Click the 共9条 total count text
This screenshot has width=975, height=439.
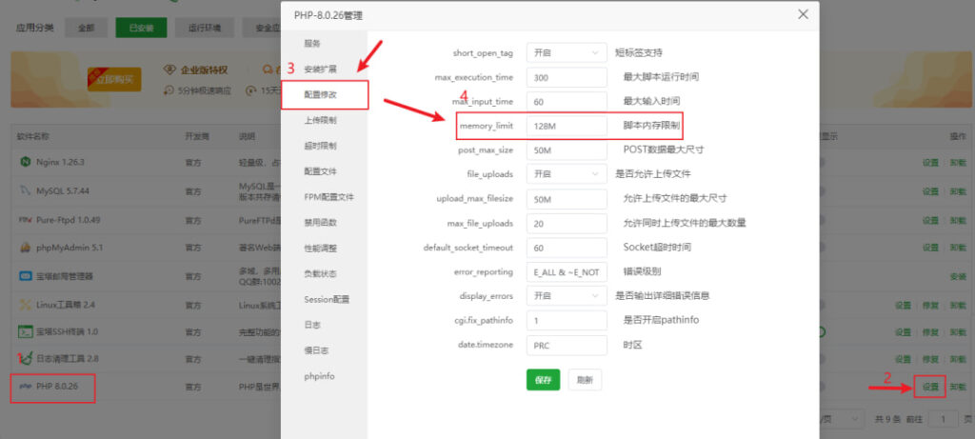click(x=888, y=419)
